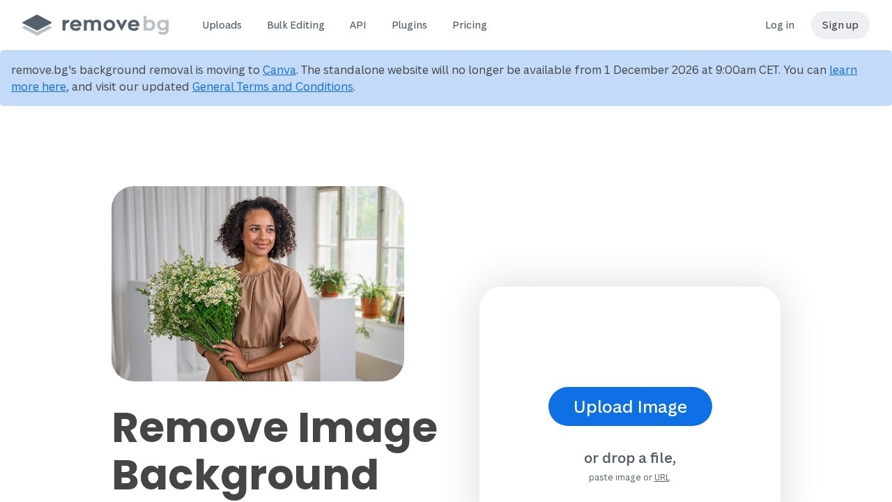This screenshot has height=502, width=892.
Task: View the Pricing page
Action: click(470, 25)
